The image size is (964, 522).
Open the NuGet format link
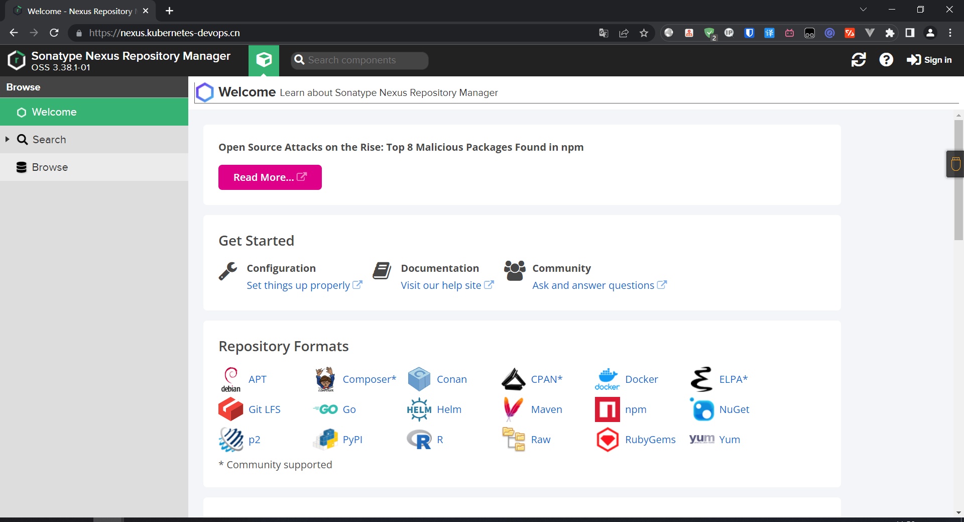pos(735,409)
